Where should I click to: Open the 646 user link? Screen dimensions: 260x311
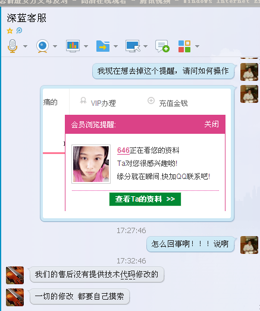(x=123, y=150)
